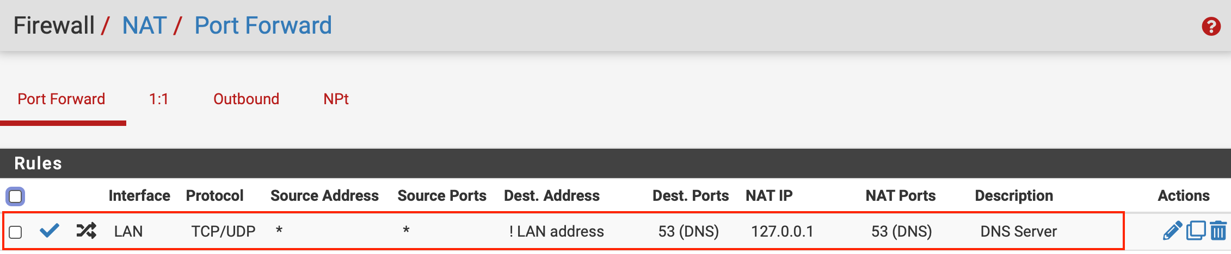The image size is (1231, 254).
Task: Open the red help question mark icon
Action: 1211,26
